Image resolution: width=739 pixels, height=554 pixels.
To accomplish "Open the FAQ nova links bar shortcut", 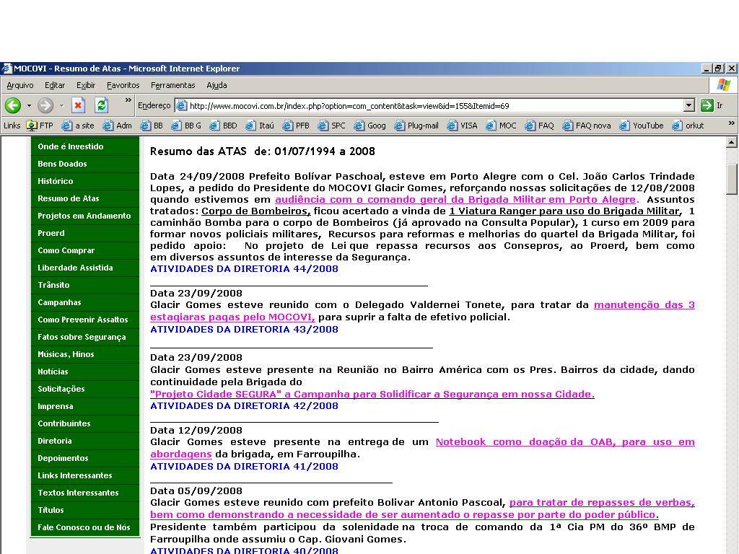I will [x=587, y=126].
